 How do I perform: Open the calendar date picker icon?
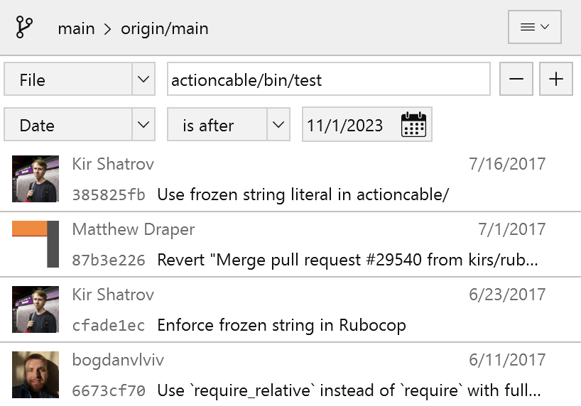(x=413, y=125)
